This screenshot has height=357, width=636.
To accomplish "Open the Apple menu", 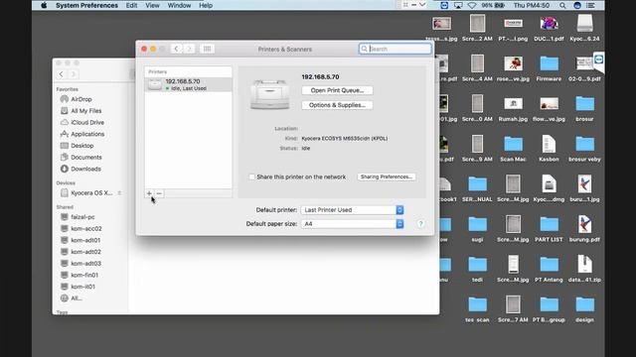I will (x=44, y=5).
